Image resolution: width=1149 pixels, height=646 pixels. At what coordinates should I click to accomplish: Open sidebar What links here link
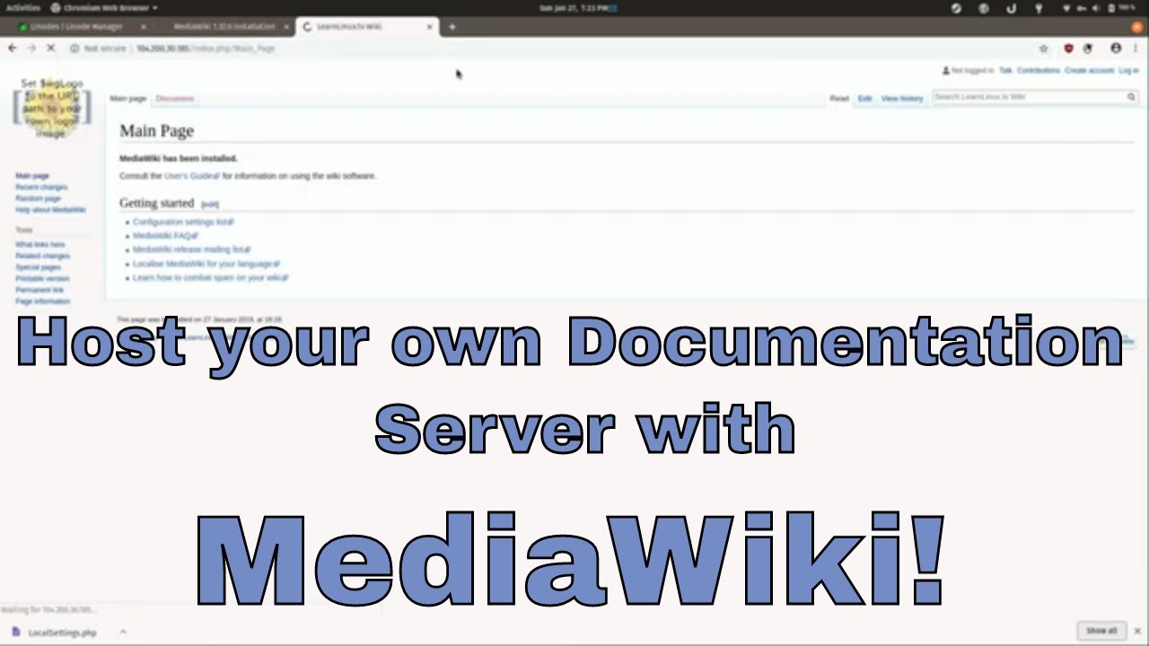(x=40, y=244)
